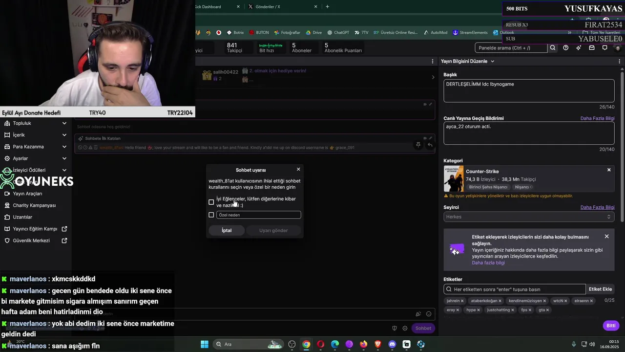Open the sparkle what's-new icon in top bar

[x=579, y=48]
